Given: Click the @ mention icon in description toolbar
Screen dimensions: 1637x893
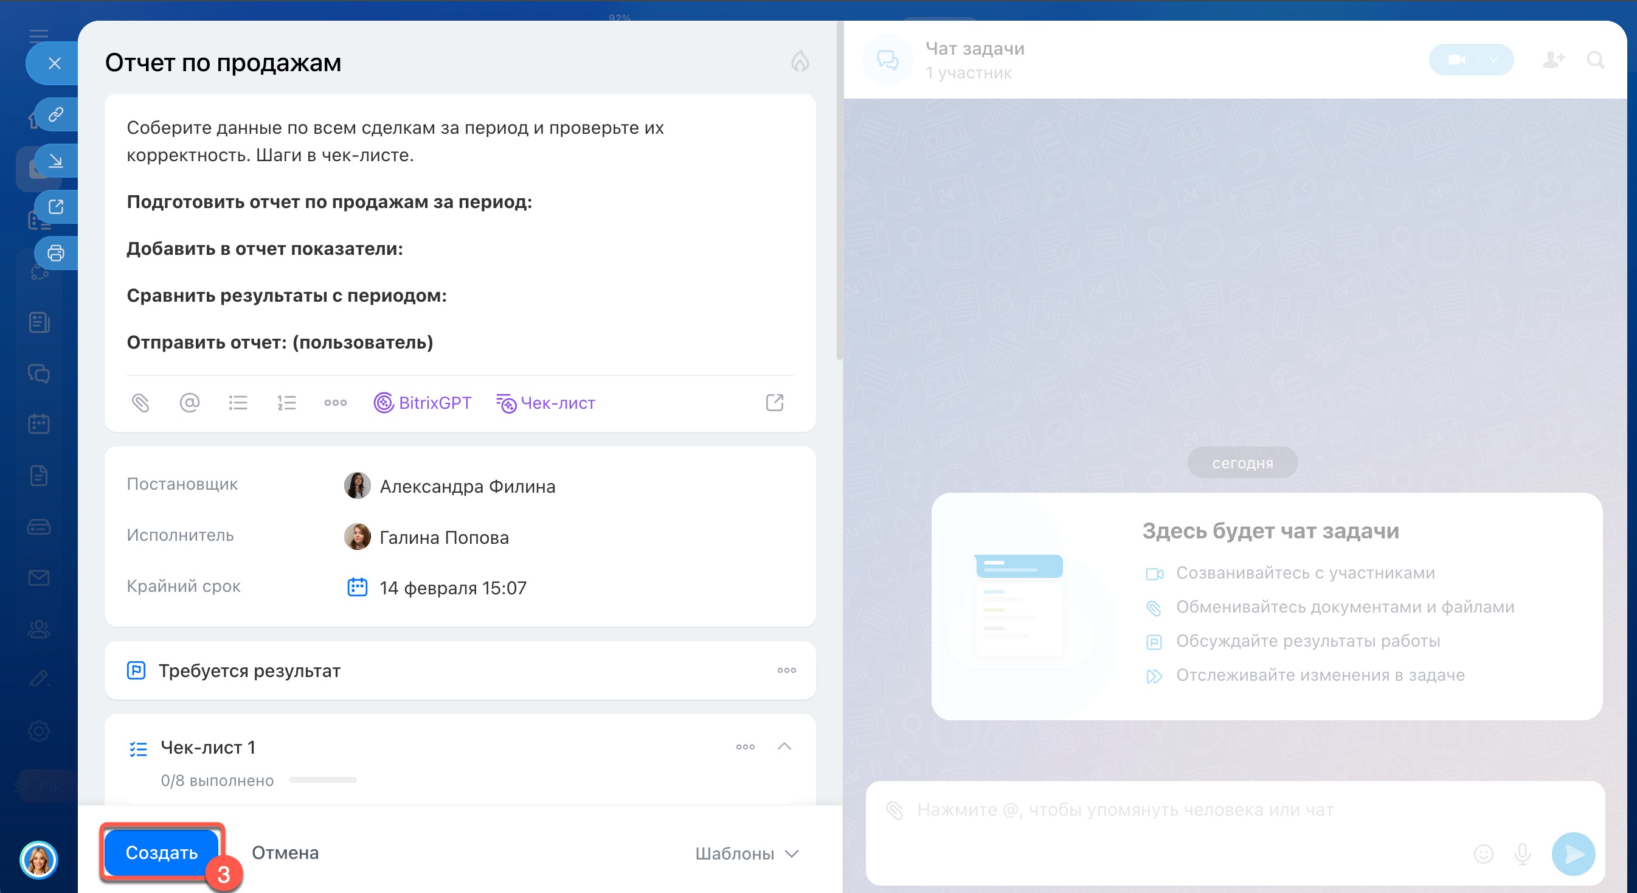Looking at the screenshot, I should pyautogui.click(x=189, y=403).
